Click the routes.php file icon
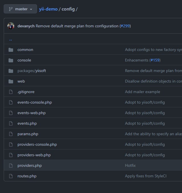182x193 pixels. [11, 176]
